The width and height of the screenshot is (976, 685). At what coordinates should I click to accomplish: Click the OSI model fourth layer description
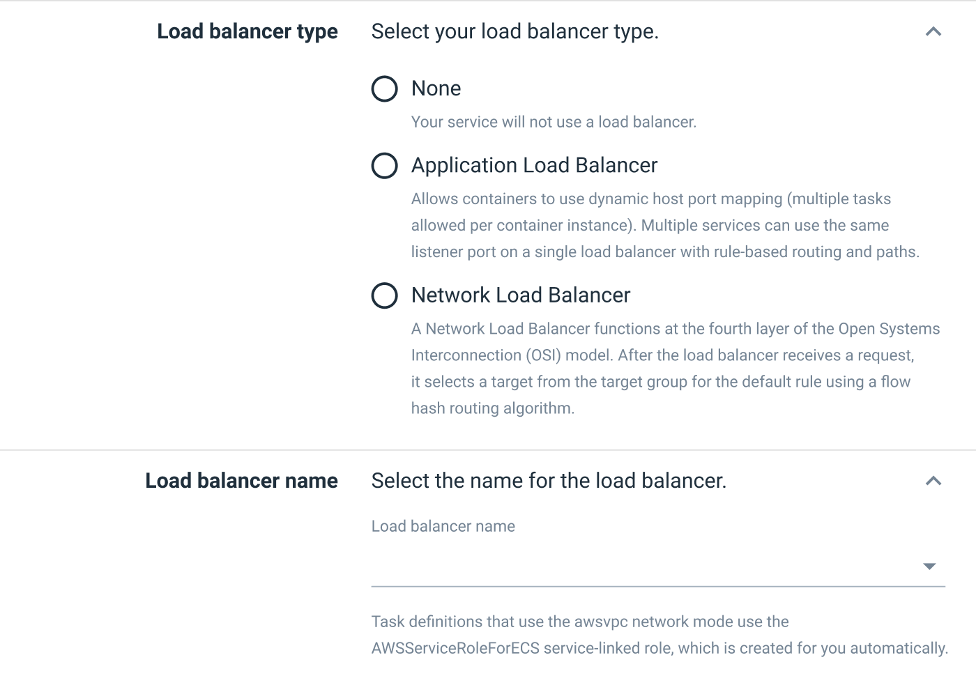(x=675, y=329)
